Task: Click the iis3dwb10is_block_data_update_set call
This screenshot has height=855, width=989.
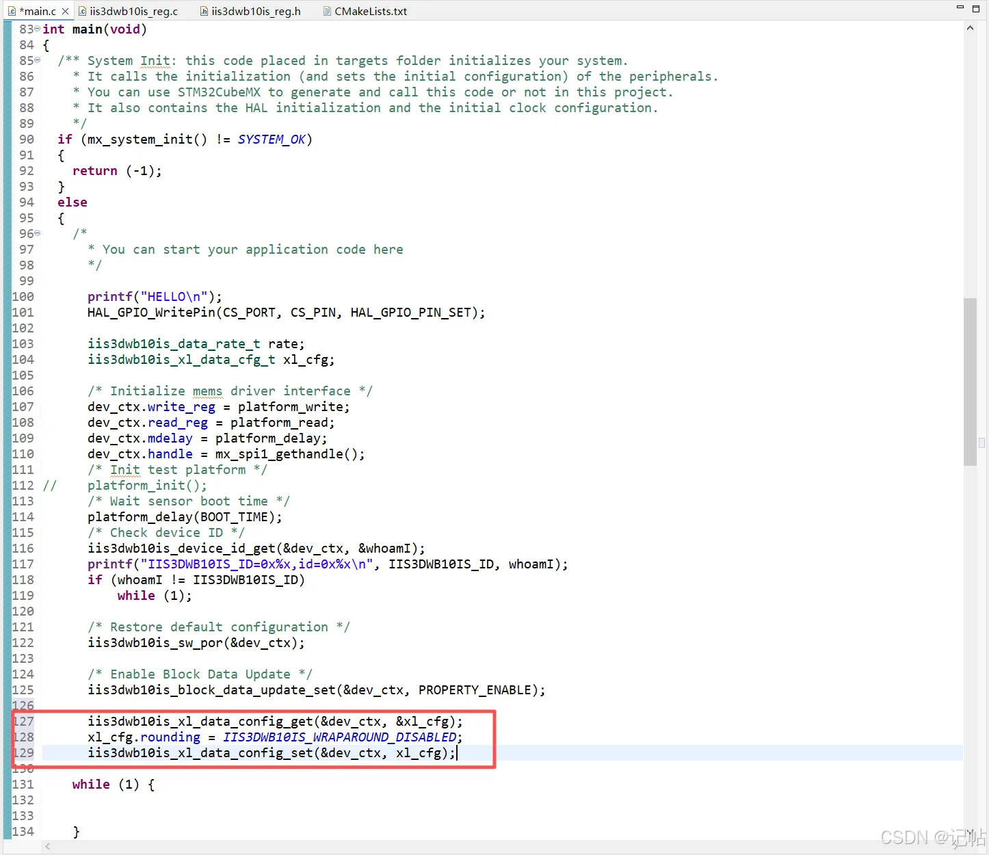Action: point(316,690)
